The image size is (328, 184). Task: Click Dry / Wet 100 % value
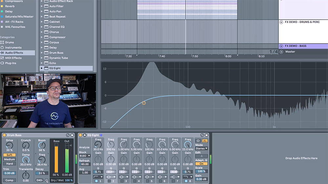pos(69,180)
